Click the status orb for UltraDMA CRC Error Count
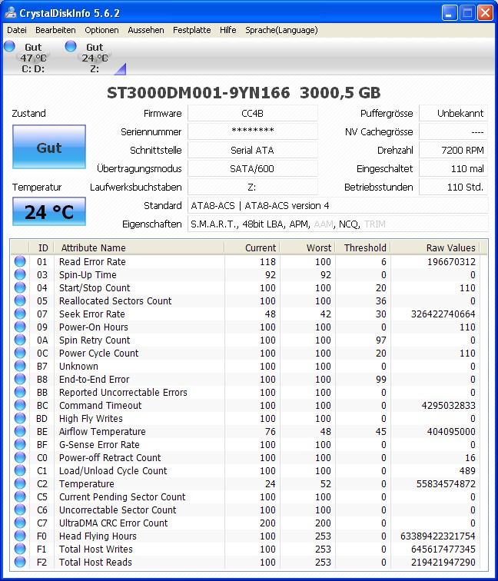 tap(20, 523)
